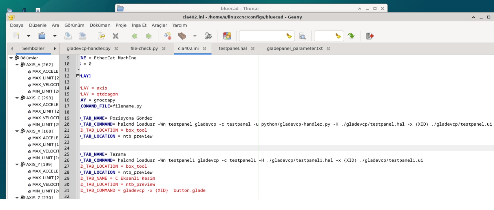Close the gladepanel_parameter.txt tab
This screenshot has width=494, height=210.
[328, 49]
